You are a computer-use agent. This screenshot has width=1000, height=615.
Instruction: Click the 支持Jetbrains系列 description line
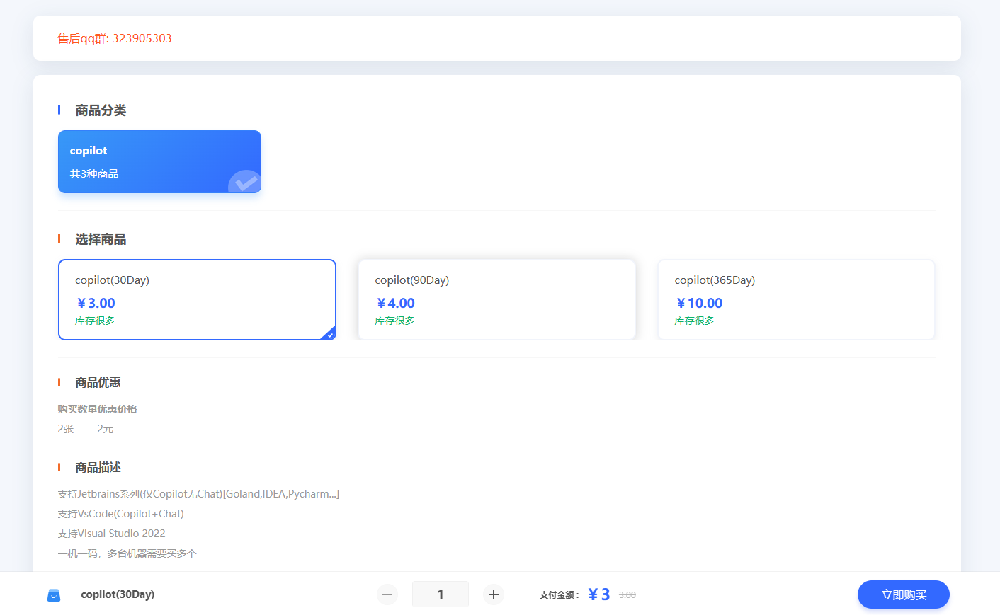[198, 494]
